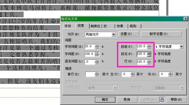Increase 字符间距 with up arrow
The image size is (189, 105).
point(97,45)
